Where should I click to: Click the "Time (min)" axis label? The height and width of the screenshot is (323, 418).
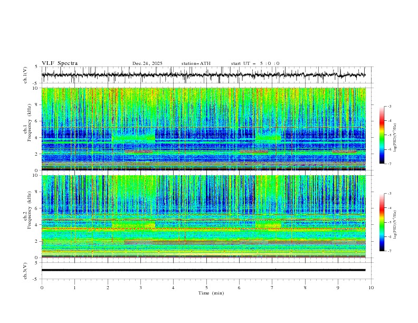211,293
